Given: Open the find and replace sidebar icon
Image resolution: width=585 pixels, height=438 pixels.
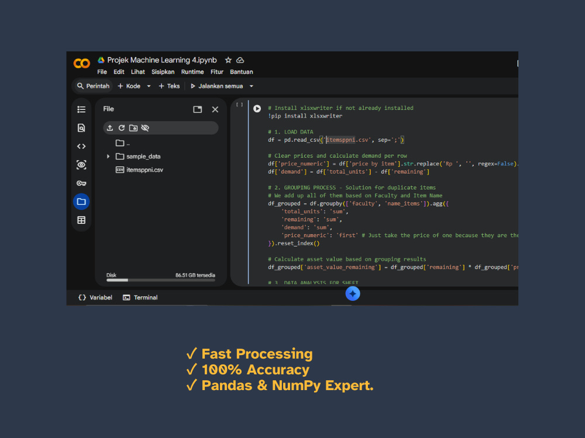Looking at the screenshot, I should point(81,128).
